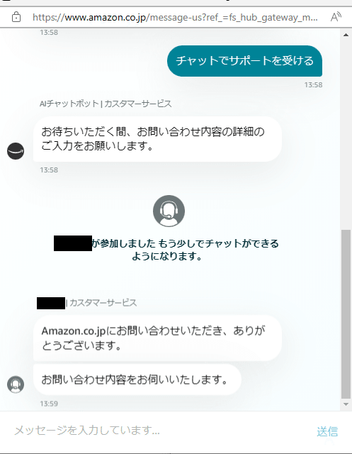
Task: Click the が参加しました agent joined notice
Action: tap(166, 250)
